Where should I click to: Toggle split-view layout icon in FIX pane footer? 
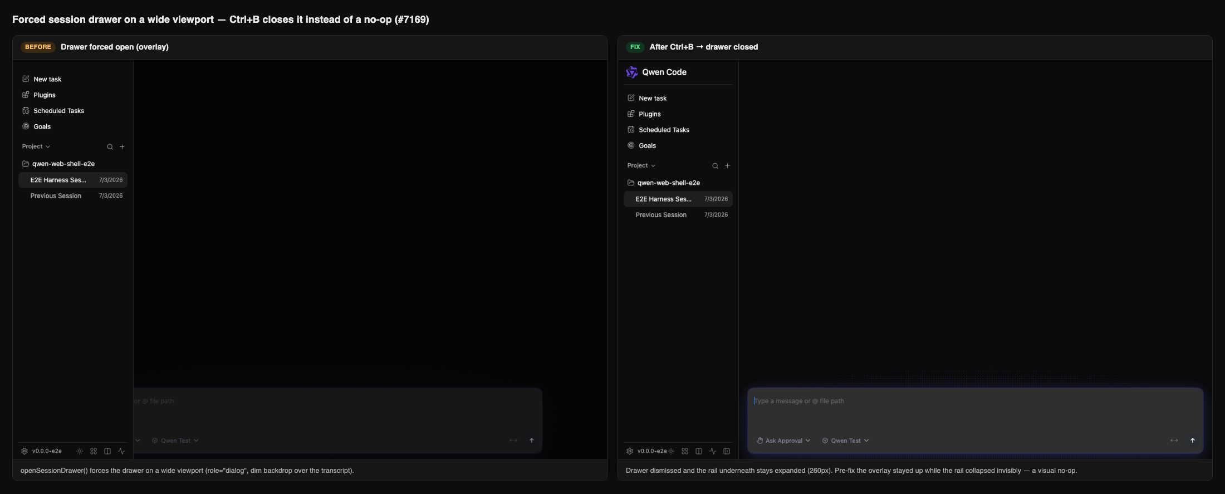[x=699, y=451]
